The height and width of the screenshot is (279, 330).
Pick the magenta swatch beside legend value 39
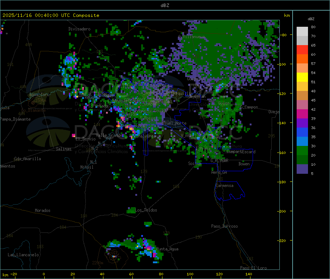[x=302, y=114]
